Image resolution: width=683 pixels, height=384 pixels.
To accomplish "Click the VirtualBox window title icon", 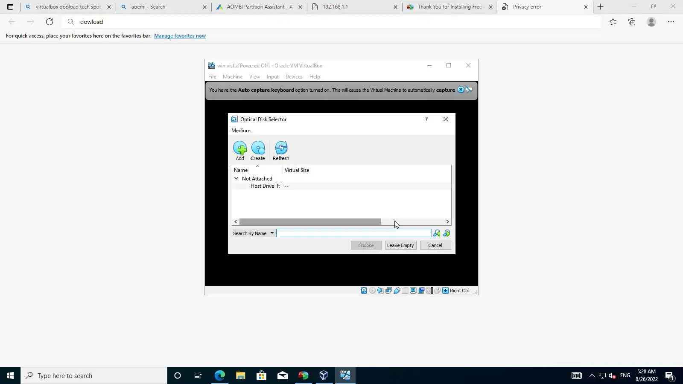I will (212, 65).
